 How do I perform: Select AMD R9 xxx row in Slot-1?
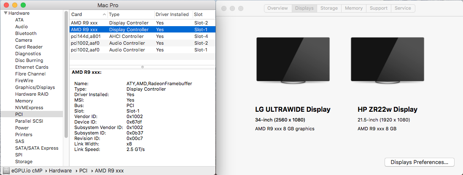tap(143, 30)
